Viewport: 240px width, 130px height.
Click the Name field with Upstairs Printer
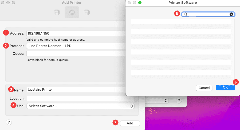[x=80, y=90]
